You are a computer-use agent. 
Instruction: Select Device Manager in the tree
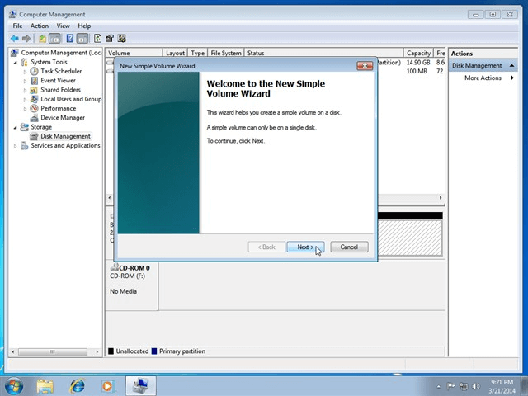point(63,117)
